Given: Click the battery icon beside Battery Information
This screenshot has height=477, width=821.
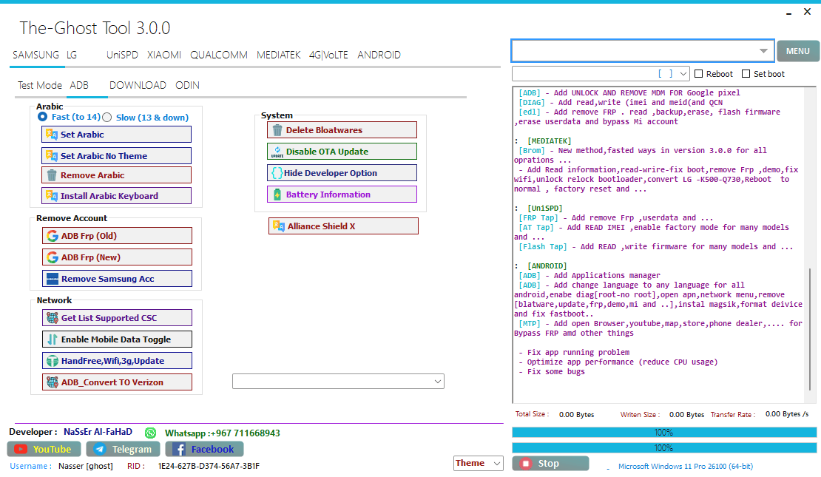Looking at the screenshot, I should [277, 194].
